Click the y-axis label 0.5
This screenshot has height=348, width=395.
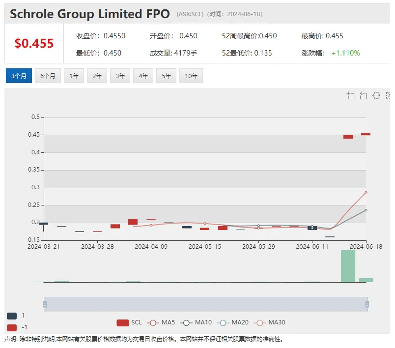click(35, 117)
